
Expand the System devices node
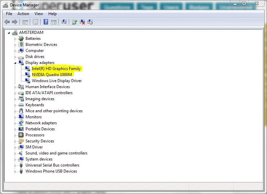[15, 159]
